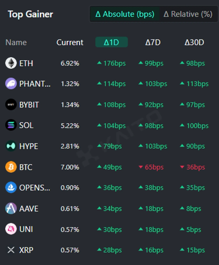Open the BTC row name link

26,167
